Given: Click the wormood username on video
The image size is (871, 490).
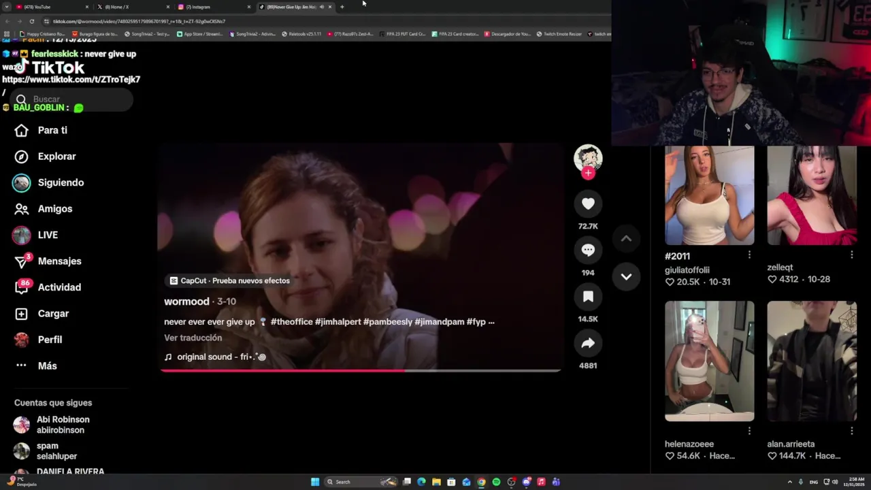Looking at the screenshot, I should click(186, 301).
